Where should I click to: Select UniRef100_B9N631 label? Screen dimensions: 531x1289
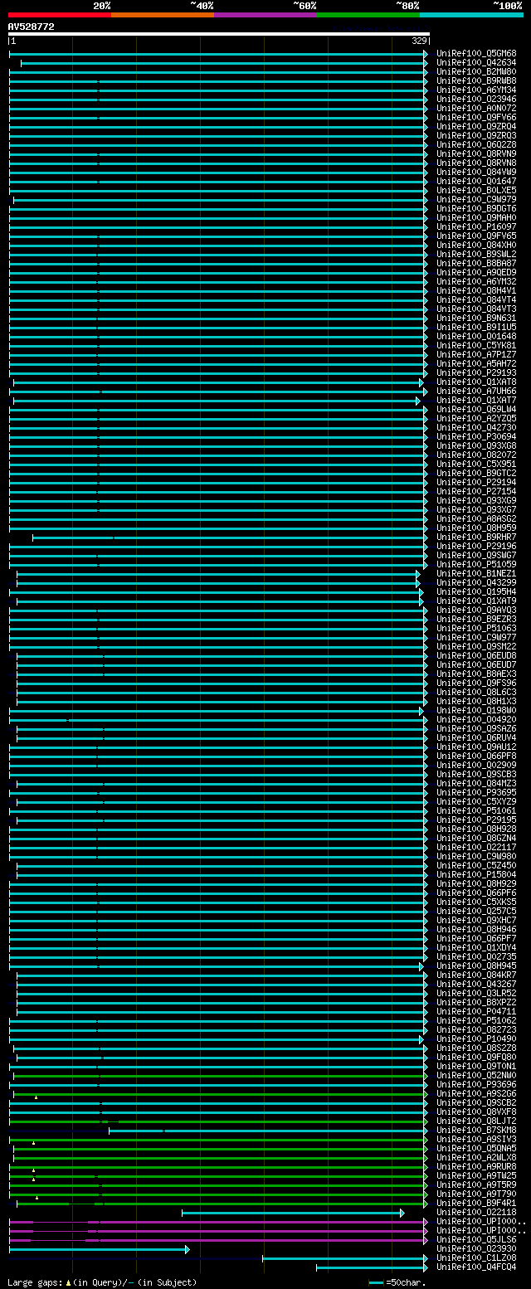476,318
